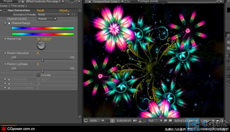Click the black color swatch top right
The height and width of the screenshot is (132, 230).
click(228, 10)
